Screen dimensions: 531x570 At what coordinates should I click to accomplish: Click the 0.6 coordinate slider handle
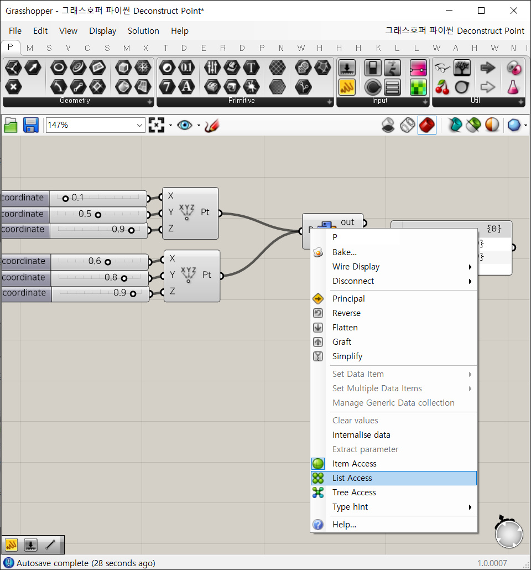coord(108,262)
